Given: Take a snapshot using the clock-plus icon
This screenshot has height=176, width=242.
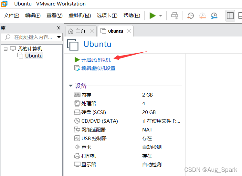Looking at the screenshot, I should click(x=191, y=16).
